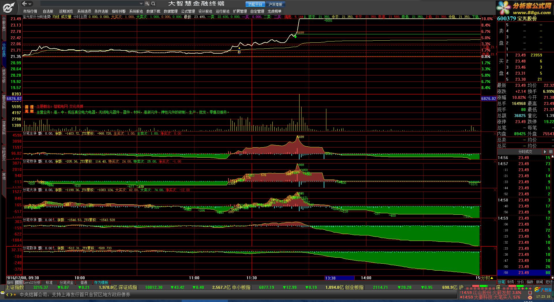Screen dimensions: 554x302
Task: Close the 分笔中净 indicator panel
Action: point(495,220)
